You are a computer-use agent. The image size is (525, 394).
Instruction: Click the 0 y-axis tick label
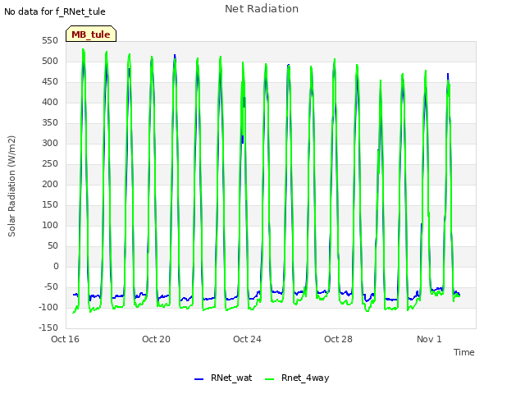(56, 266)
